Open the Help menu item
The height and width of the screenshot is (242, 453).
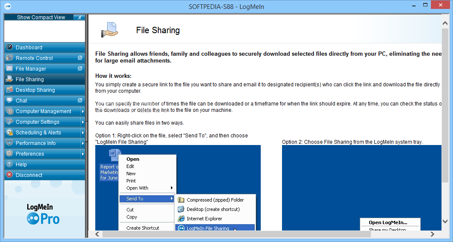pos(45,164)
